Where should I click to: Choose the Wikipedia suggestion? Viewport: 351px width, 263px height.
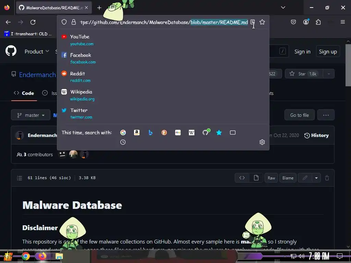pyautogui.click(x=163, y=95)
